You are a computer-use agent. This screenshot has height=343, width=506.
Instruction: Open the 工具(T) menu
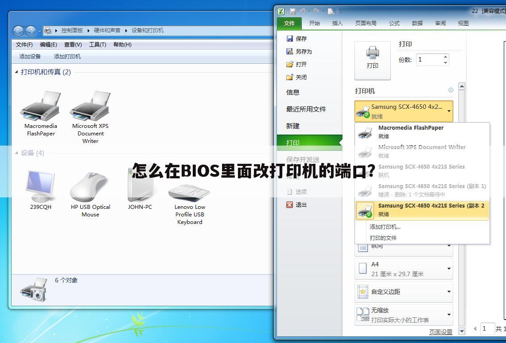pyautogui.click(x=97, y=45)
